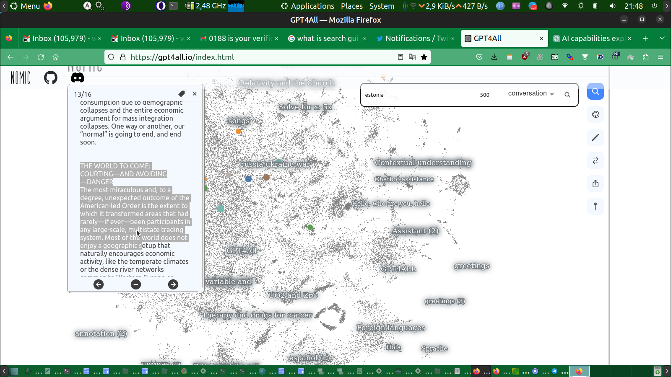The image size is (671, 377).
Task: Select the pencil draw tool
Action: pos(596,137)
